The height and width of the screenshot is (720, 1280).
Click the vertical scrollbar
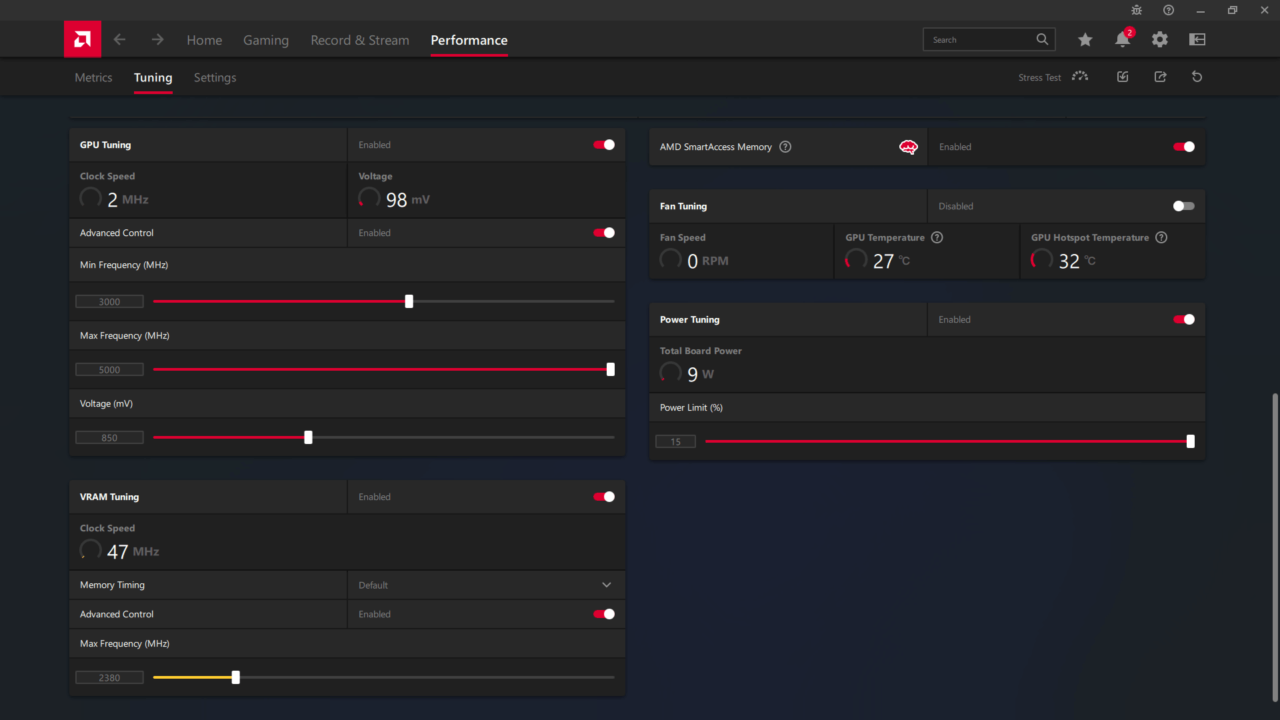pos(1275,547)
